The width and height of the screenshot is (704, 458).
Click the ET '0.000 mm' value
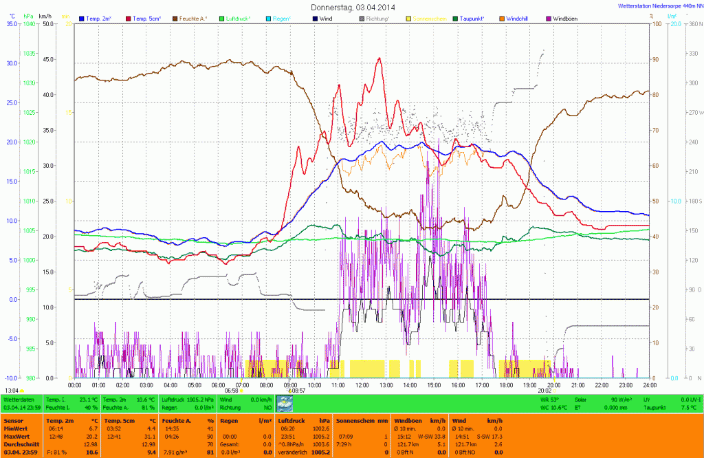(x=617, y=408)
